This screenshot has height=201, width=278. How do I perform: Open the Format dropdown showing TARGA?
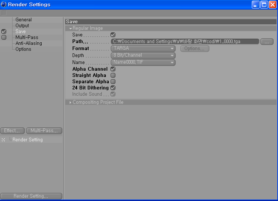(143, 48)
